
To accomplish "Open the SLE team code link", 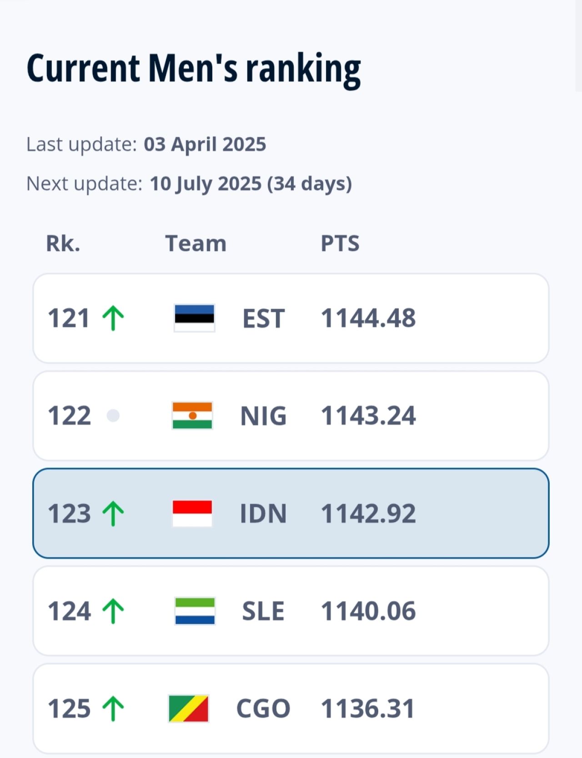I will (x=263, y=611).
